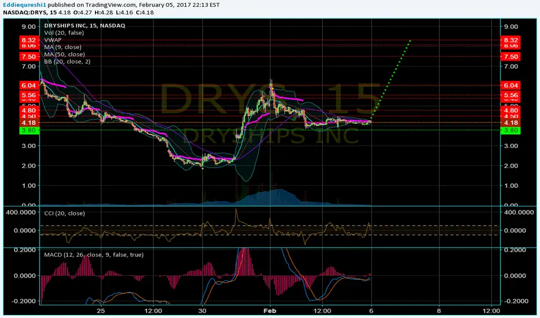Image resolution: width=540 pixels, height=318 pixels.
Task: Click the green 3.80 label on left axis
Action: (x=29, y=130)
